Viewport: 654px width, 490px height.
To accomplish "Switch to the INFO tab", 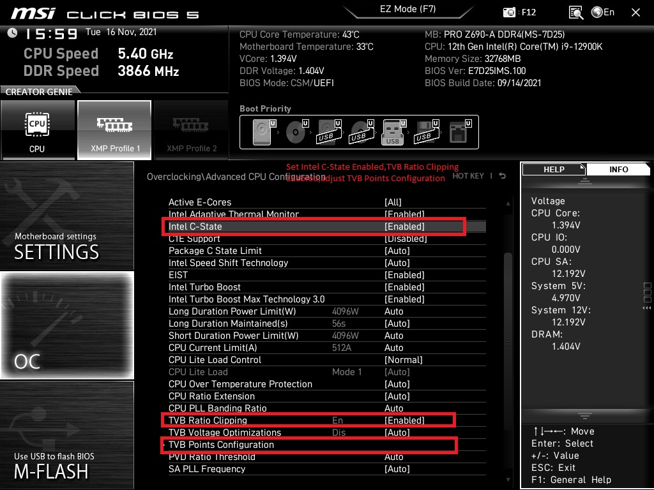I will pyautogui.click(x=618, y=169).
